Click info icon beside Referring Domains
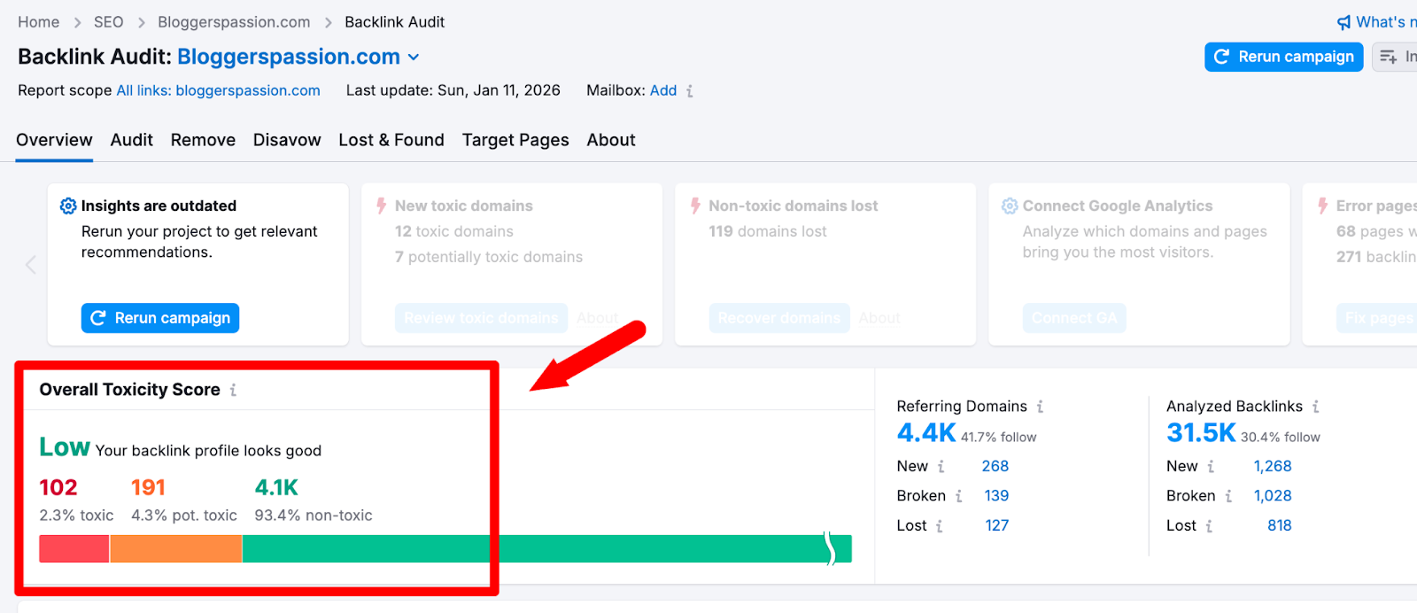Screen dimensions: 1417x613 coord(1040,407)
